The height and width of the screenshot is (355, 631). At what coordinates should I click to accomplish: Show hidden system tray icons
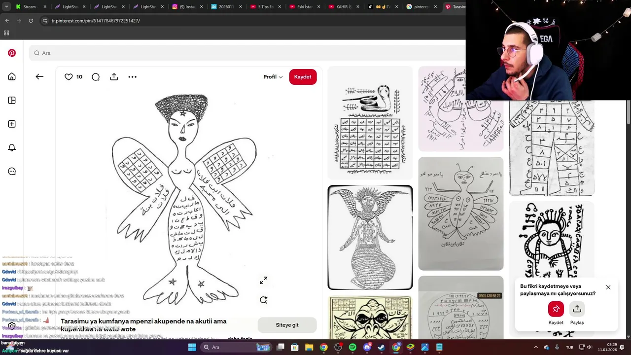point(536,347)
